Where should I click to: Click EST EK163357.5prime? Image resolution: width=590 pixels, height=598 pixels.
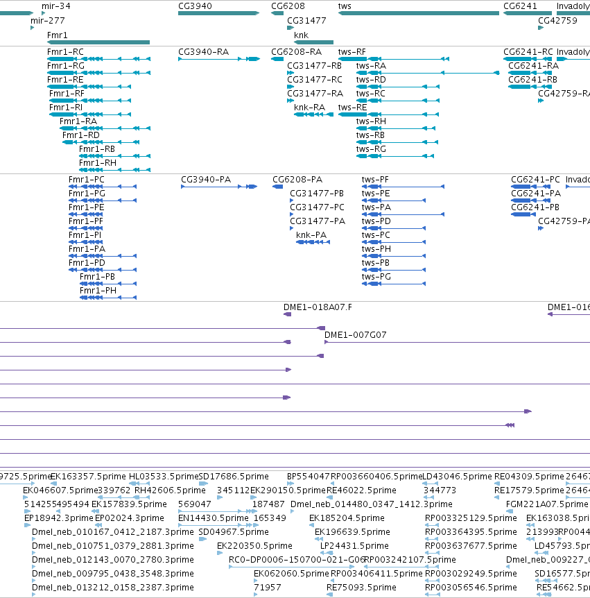pyautogui.click(x=53, y=484)
